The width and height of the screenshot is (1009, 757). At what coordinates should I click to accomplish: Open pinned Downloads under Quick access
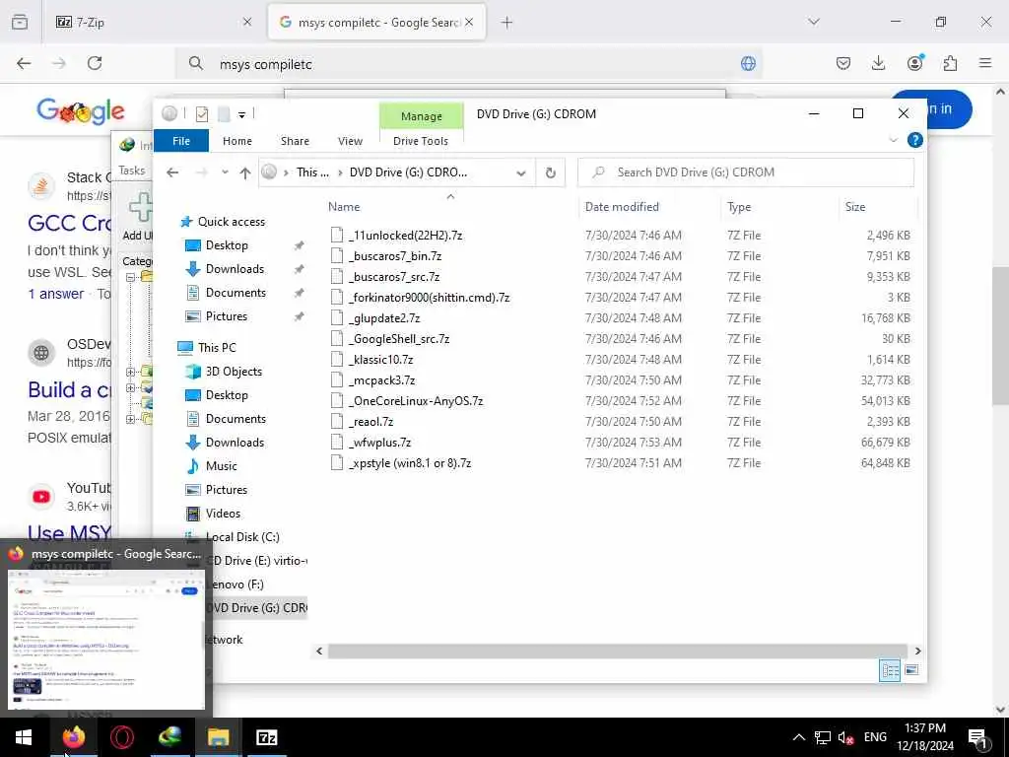235,269
